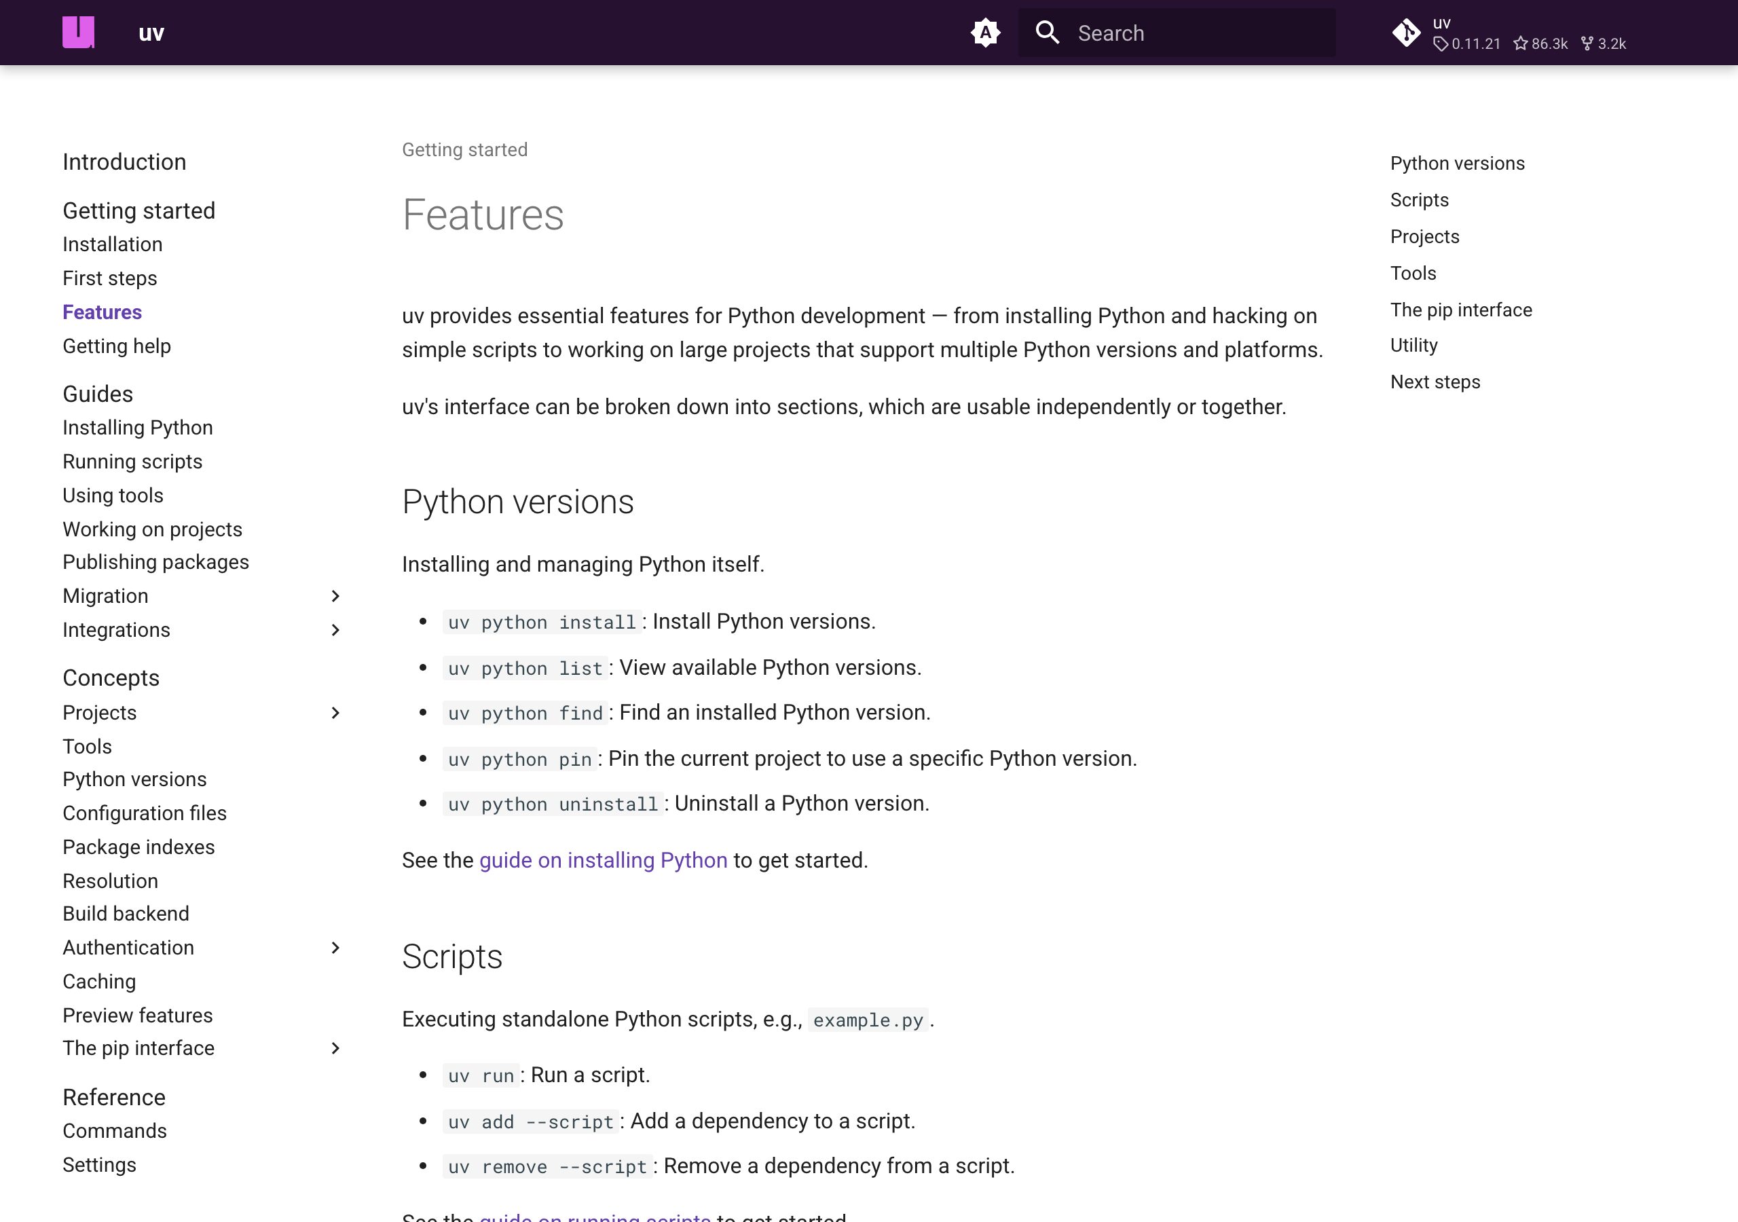Follow the guide on installing Python link
1738x1222 pixels.
[x=604, y=861]
